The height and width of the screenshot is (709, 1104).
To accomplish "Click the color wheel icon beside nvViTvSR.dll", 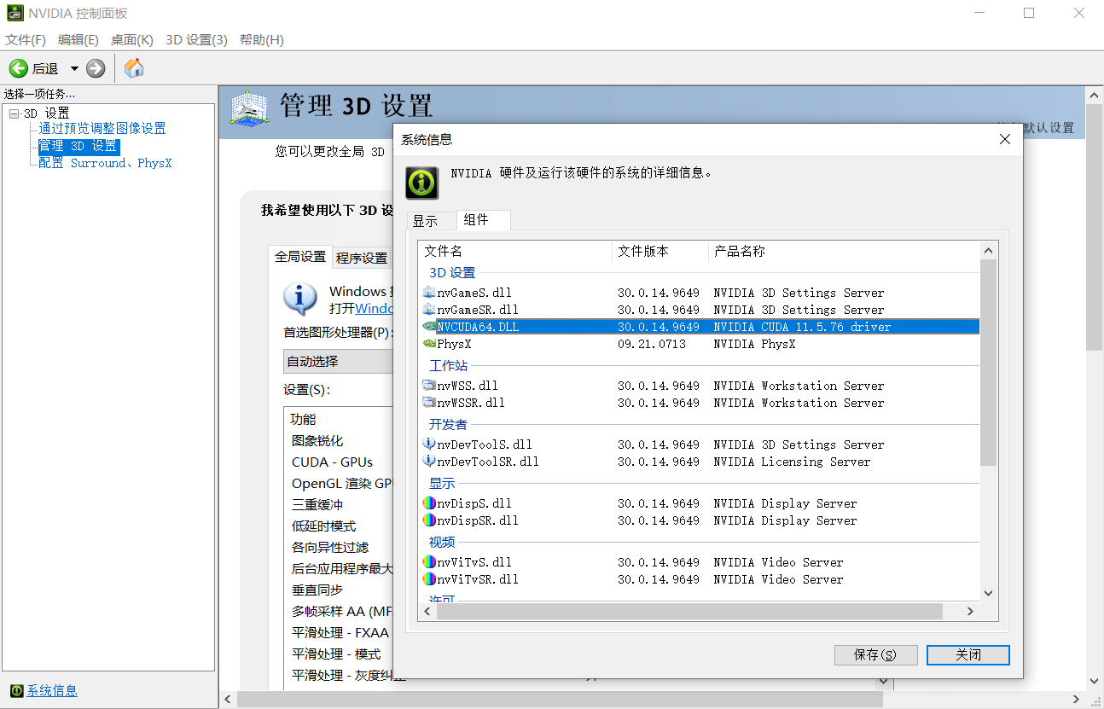I will pyautogui.click(x=429, y=579).
